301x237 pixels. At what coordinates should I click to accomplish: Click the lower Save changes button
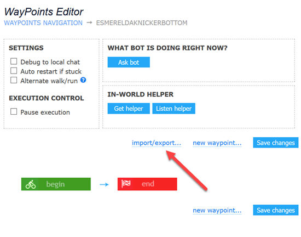point(276,210)
